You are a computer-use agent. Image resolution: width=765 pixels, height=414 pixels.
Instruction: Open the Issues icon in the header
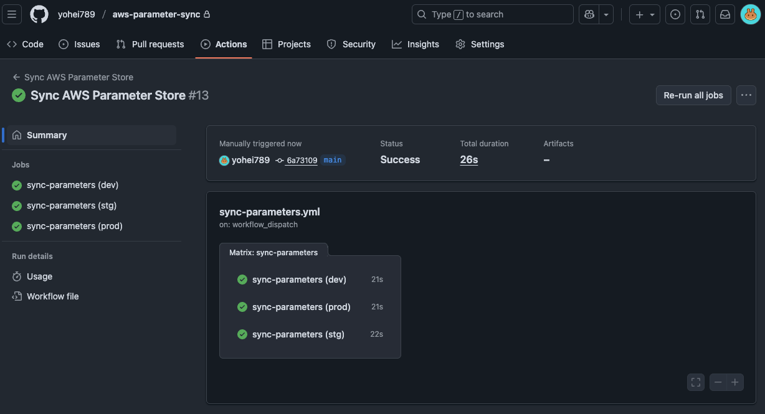click(675, 14)
